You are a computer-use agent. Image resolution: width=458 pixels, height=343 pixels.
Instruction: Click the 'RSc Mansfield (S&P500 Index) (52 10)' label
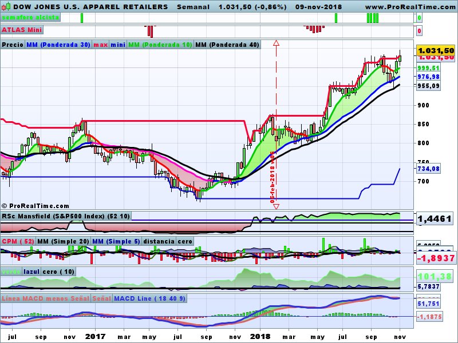66,216
